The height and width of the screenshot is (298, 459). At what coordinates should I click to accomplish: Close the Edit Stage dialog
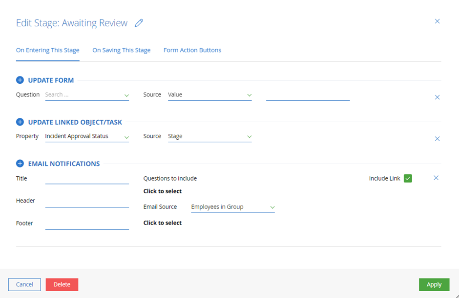coord(437,21)
